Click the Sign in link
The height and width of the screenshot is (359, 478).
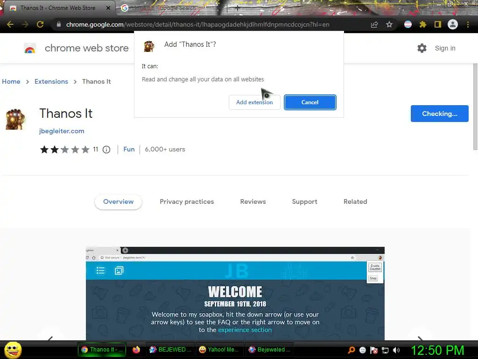tap(445, 48)
